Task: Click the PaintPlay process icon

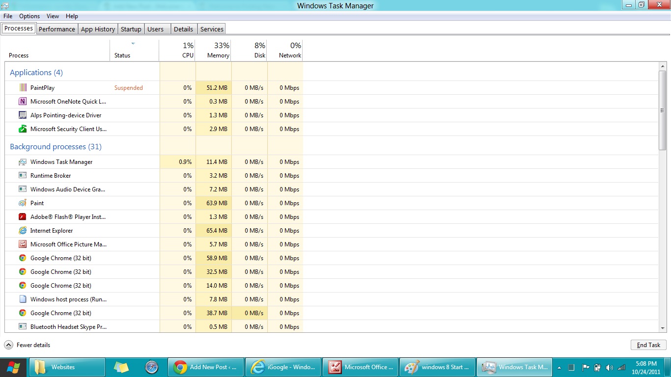Action: pyautogui.click(x=23, y=87)
